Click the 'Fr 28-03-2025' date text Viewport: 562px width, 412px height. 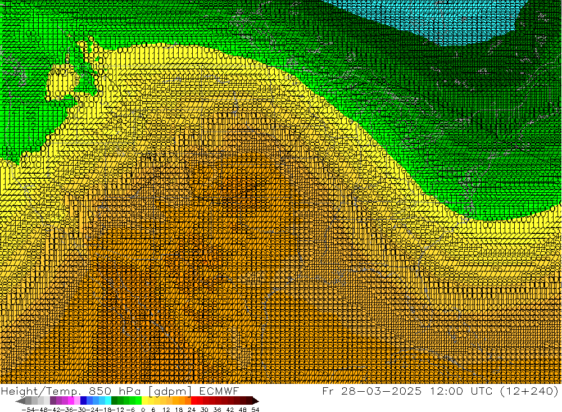click(x=371, y=391)
